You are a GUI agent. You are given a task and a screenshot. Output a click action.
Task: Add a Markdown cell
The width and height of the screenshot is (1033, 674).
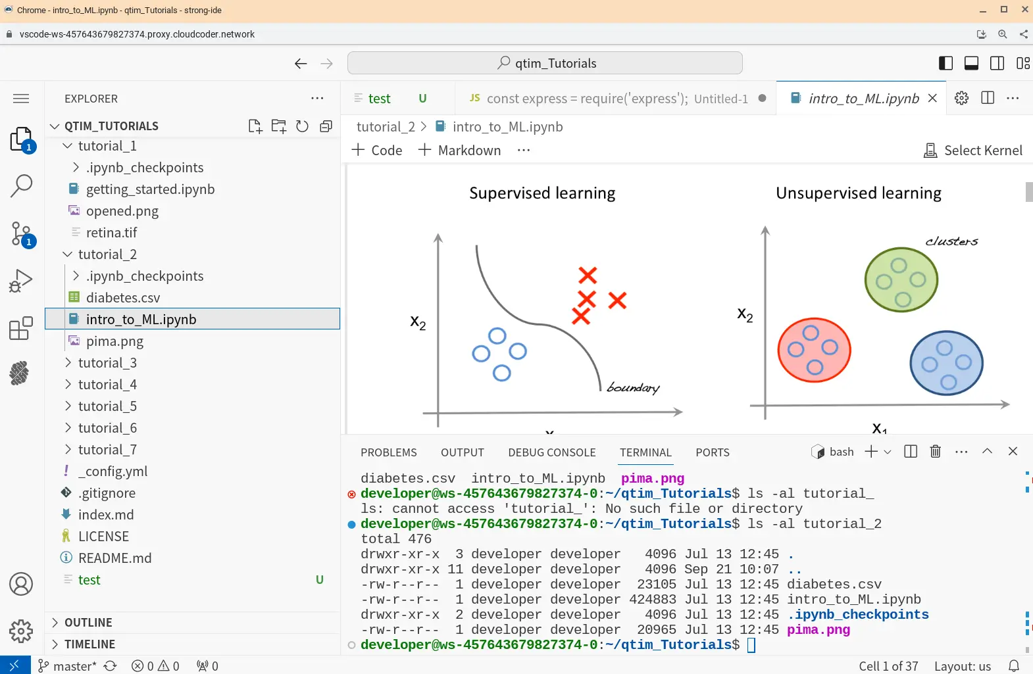coord(459,151)
